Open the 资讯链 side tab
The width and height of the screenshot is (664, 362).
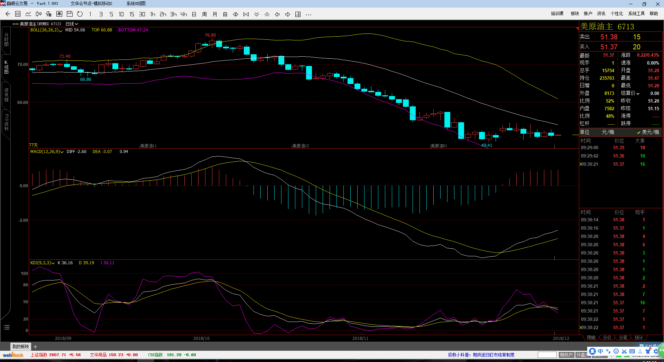pyautogui.click(x=6, y=95)
